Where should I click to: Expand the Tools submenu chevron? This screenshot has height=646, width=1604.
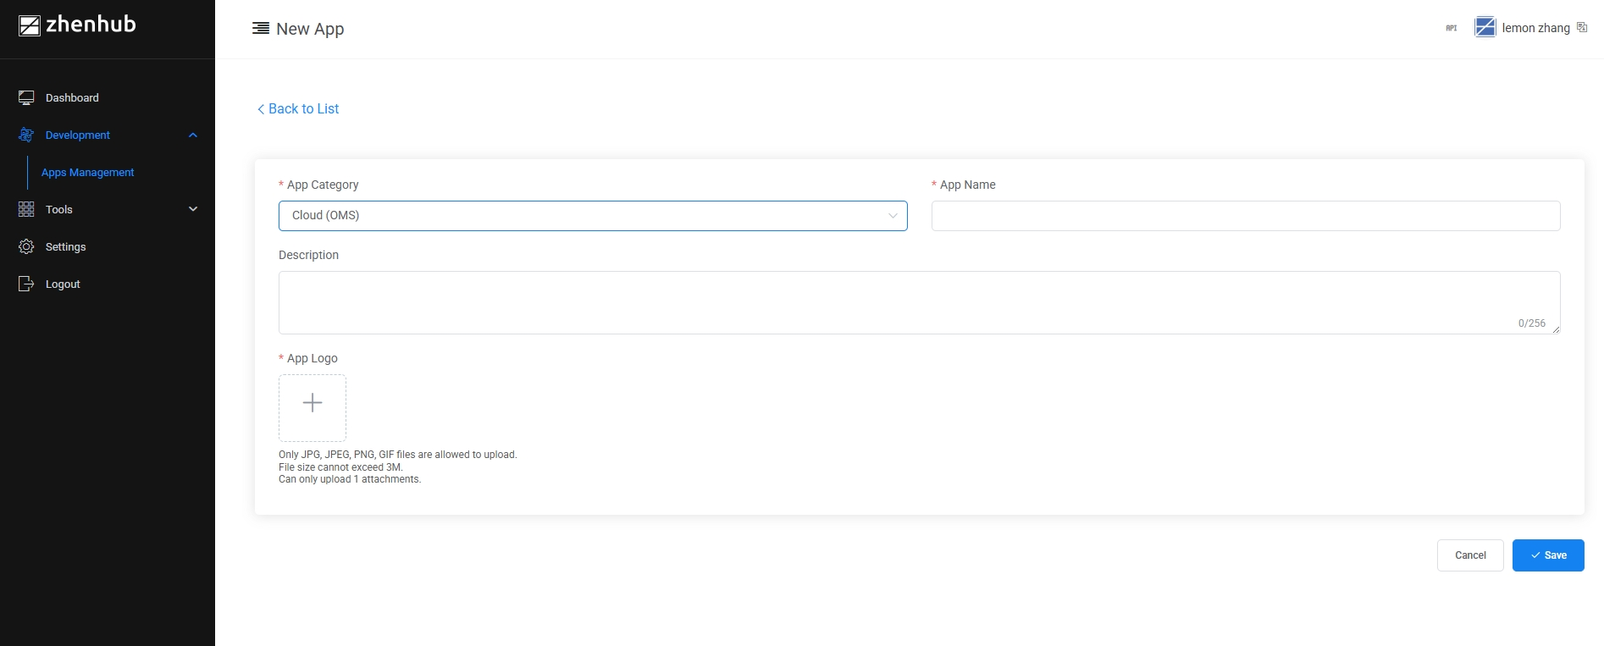click(x=193, y=209)
